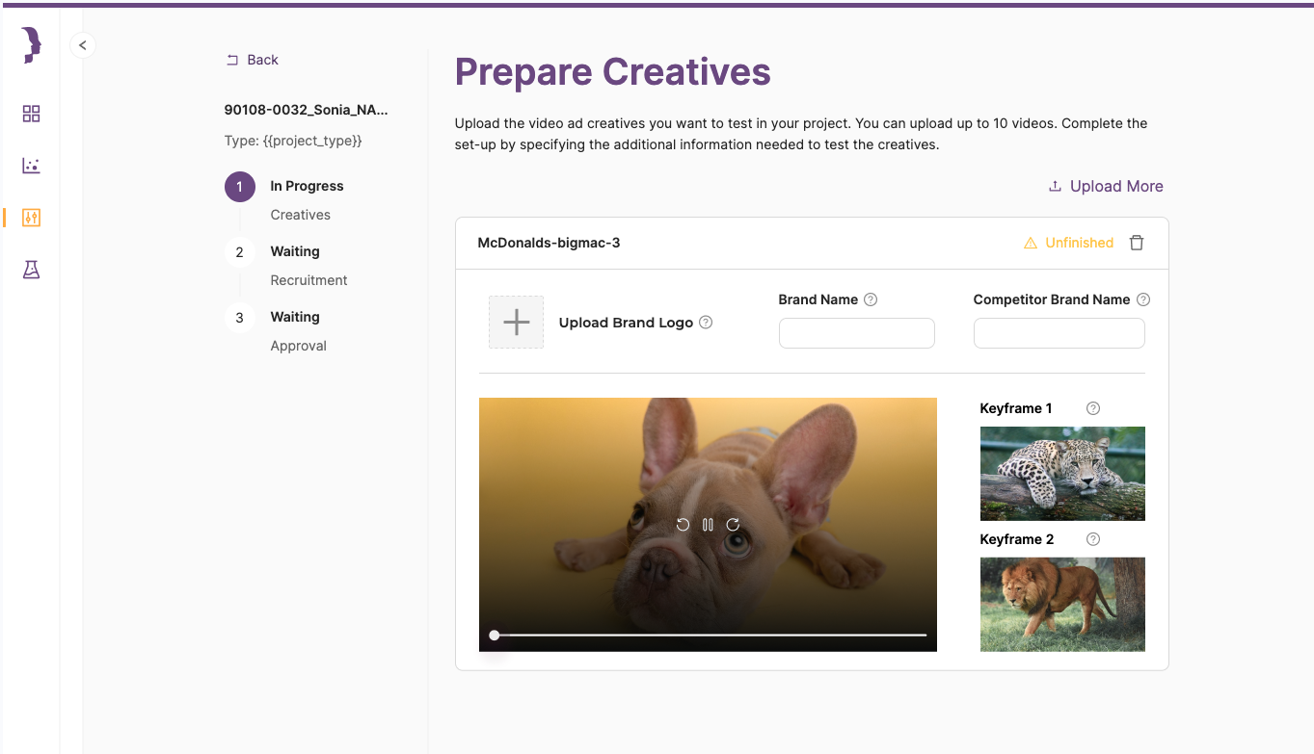The image size is (1314, 754).
Task: Open the sliders settings icon
Action: pyautogui.click(x=31, y=218)
